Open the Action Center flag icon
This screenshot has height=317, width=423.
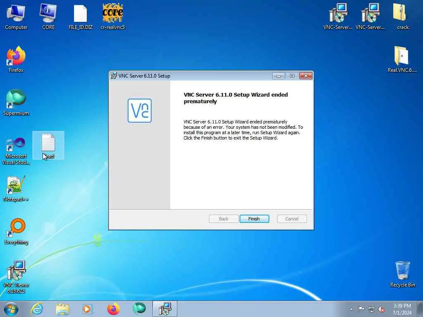click(x=361, y=309)
